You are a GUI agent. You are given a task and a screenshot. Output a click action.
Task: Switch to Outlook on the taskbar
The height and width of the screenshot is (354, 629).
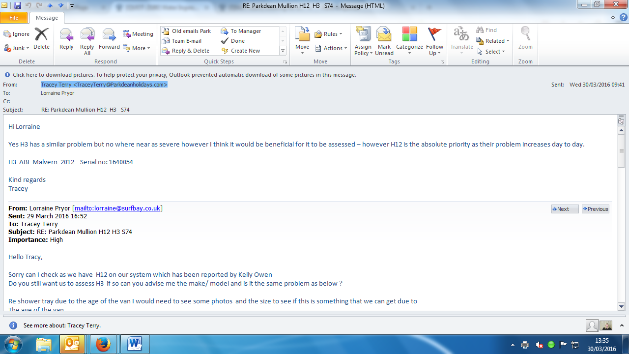(72, 344)
